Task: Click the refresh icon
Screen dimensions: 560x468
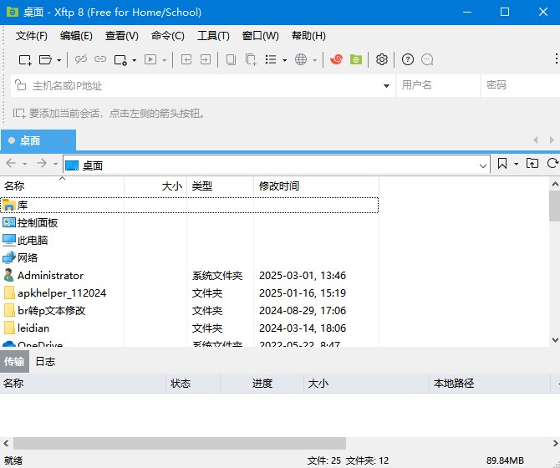Action: click(x=552, y=164)
